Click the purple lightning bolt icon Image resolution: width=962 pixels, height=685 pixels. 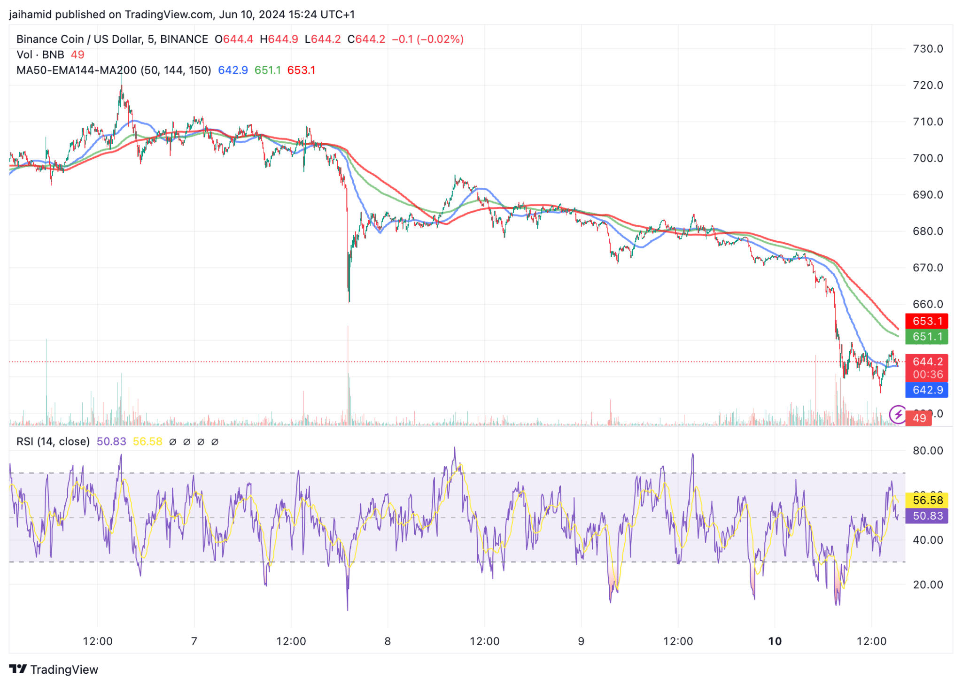pyautogui.click(x=898, y=414)
